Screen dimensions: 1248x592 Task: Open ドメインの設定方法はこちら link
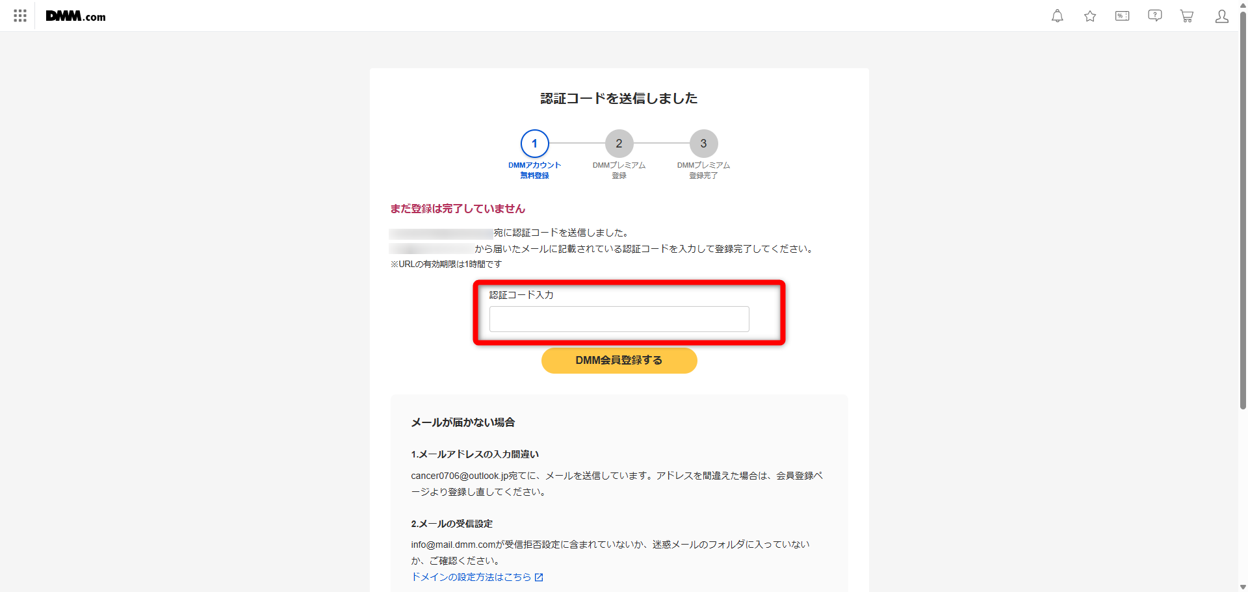coord(471,577)
